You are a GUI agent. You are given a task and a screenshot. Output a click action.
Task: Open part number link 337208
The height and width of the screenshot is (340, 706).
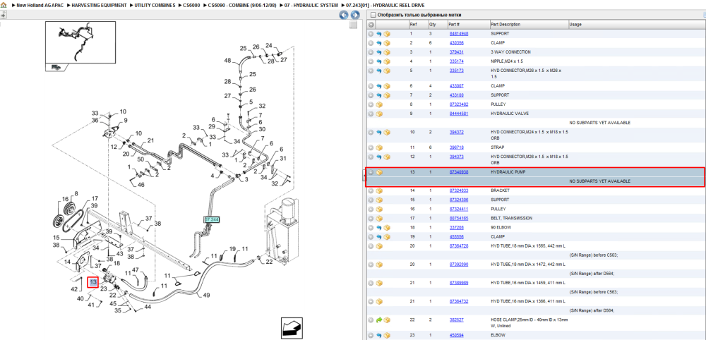[x=456, y=228]
